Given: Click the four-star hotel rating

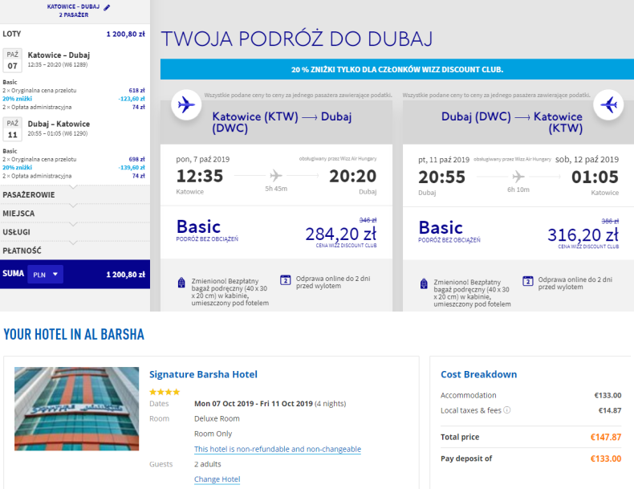Looking at the screenshot, I should (x=165, y=392).
